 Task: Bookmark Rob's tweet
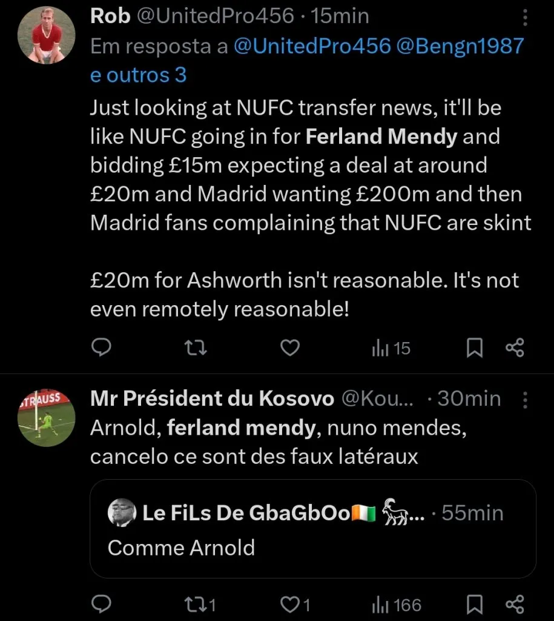point(475,347)
